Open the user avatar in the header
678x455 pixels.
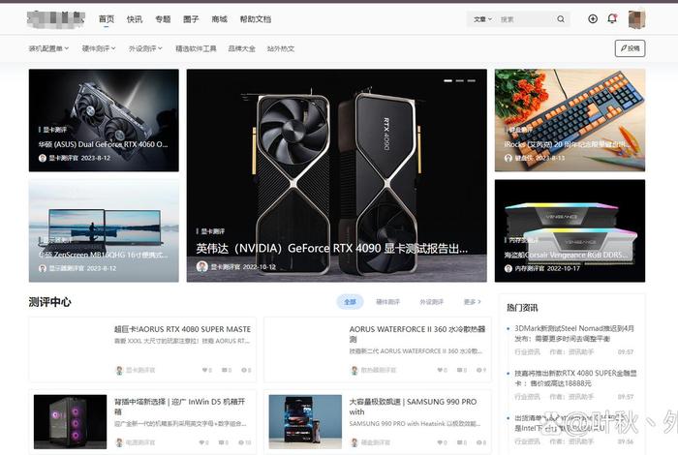click(636, 19)
